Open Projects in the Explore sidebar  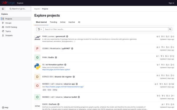[16, 19]
